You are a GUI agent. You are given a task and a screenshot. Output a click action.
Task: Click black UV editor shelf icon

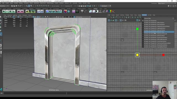coord(77,11)
